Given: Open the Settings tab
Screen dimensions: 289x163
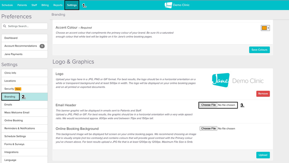Looking at the screenshot, I should tap(72, 5).
